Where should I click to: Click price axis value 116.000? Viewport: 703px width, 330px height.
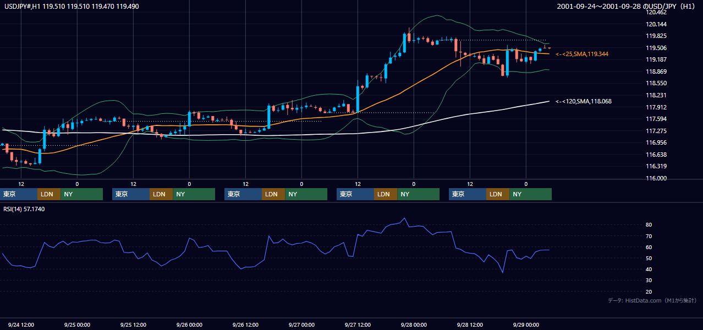pyautogui.click(x=657, y=178)
